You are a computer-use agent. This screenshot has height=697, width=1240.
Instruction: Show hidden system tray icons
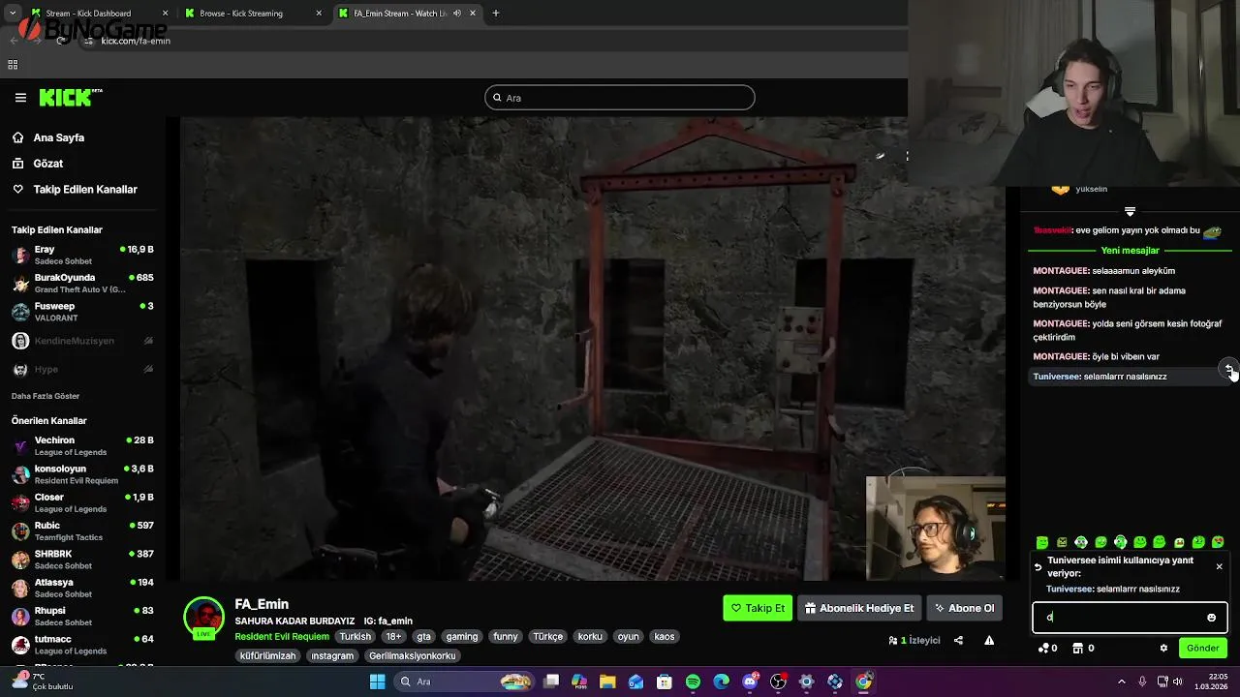pos(1122,682)
